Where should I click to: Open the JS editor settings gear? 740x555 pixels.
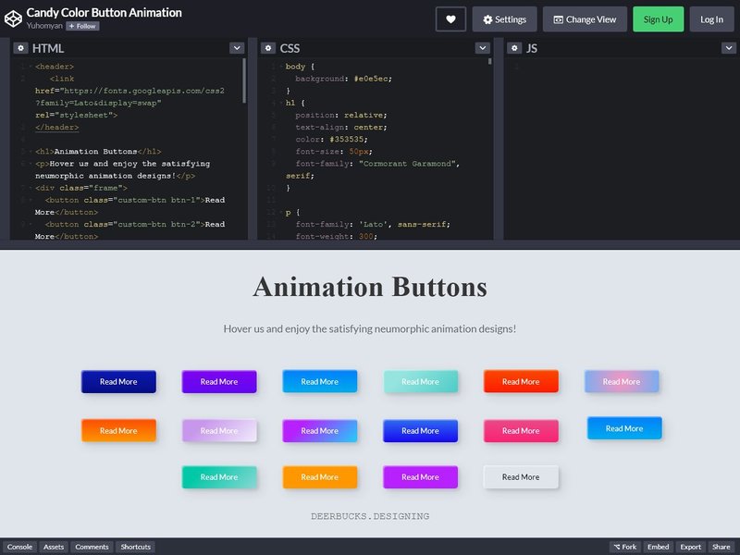514,48
